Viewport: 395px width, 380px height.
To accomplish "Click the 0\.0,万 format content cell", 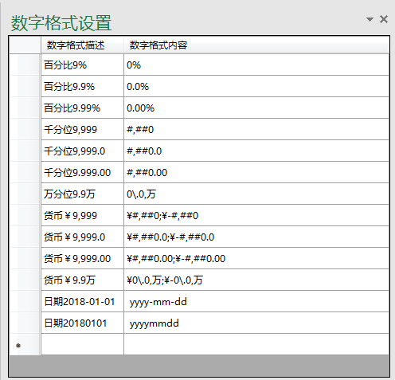I will click(x=256, y=194).
